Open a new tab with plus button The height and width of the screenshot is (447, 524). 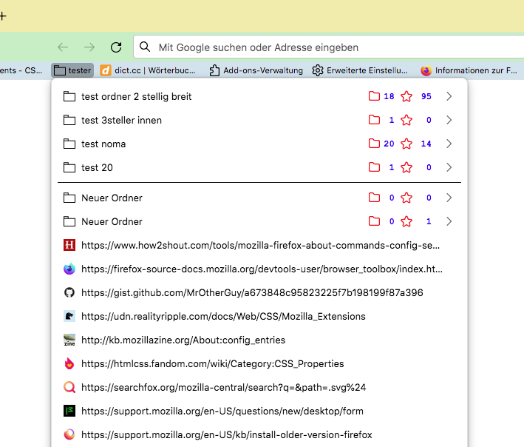click(x=3, y=16)
